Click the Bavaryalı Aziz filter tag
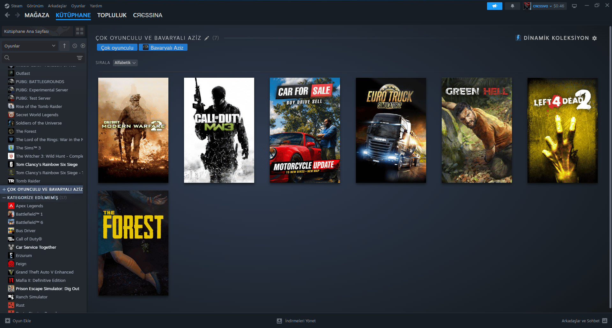This screenshot has height=328, width=612. pos(163,47)
